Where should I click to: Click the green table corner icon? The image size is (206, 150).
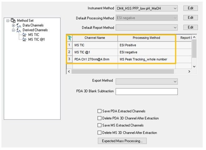pyautogui.click(x=69, y=38)
